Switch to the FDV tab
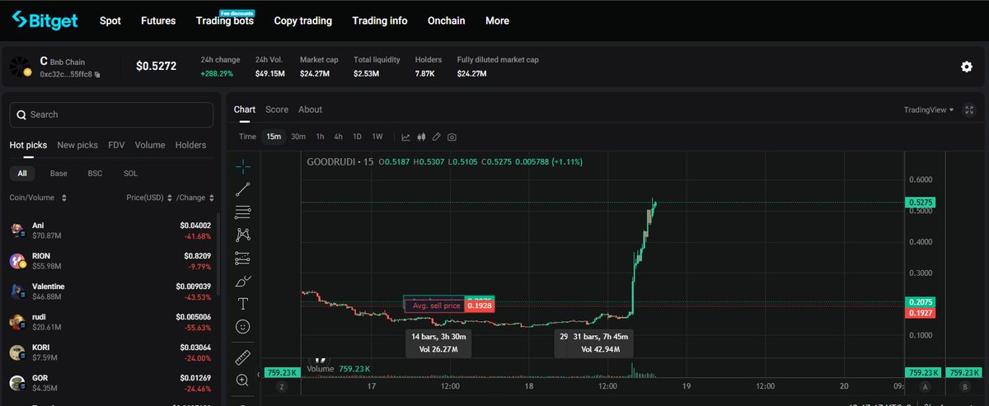 tap(116, 145)
